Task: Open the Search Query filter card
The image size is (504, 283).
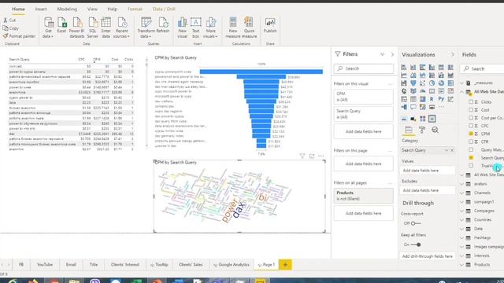Action: click(x=363, y=114)
